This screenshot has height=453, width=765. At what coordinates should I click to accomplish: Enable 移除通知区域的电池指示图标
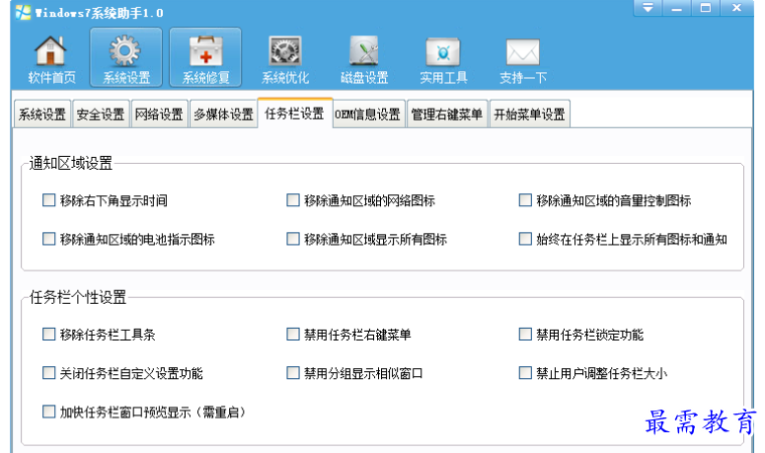(48, 239)
